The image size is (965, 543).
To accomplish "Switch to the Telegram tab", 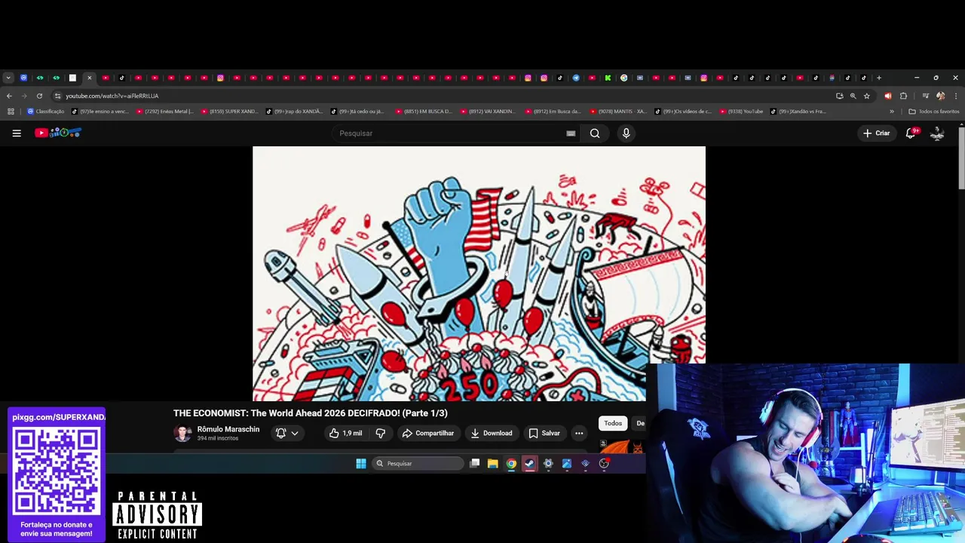I will coord(576,78).
